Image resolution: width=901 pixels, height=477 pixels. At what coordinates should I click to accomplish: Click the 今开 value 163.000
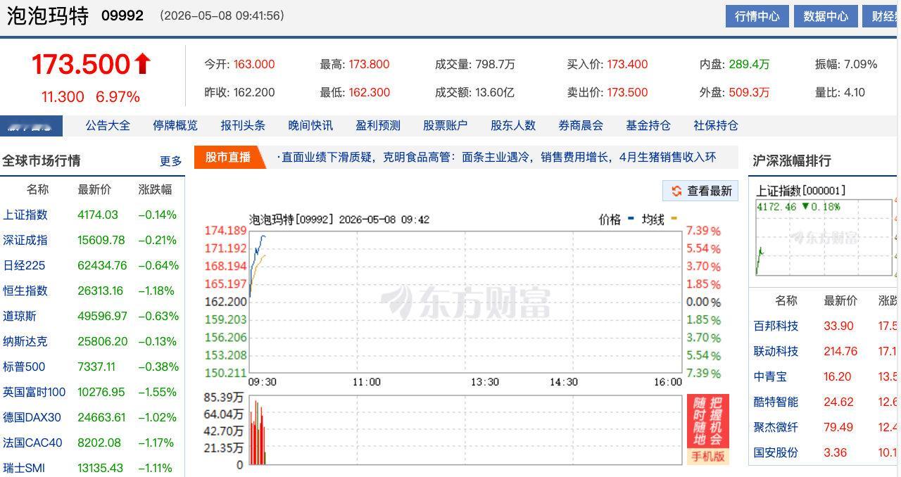tap(254, 64)
